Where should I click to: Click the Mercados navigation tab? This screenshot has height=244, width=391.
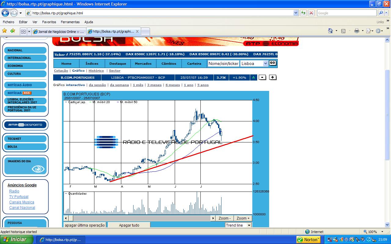pos(143,63)
